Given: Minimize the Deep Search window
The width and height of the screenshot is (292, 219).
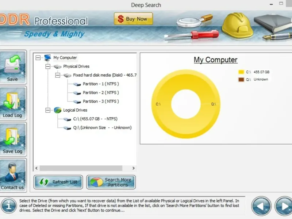Looking at the screenshot, I should pyautogui.click(x=271, y=4).
